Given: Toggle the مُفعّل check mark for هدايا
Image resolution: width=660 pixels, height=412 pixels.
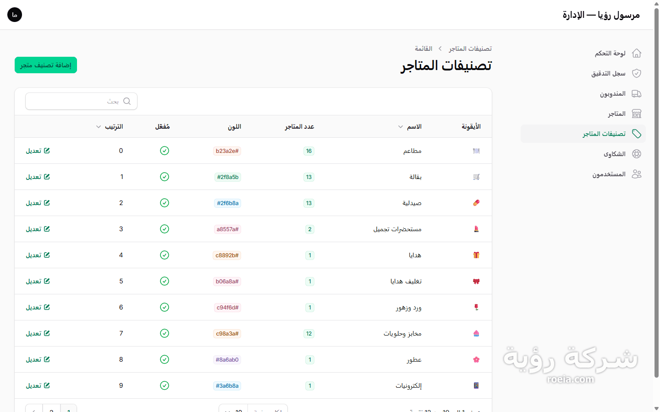Looking at the screenshot, I should point(165,255).
